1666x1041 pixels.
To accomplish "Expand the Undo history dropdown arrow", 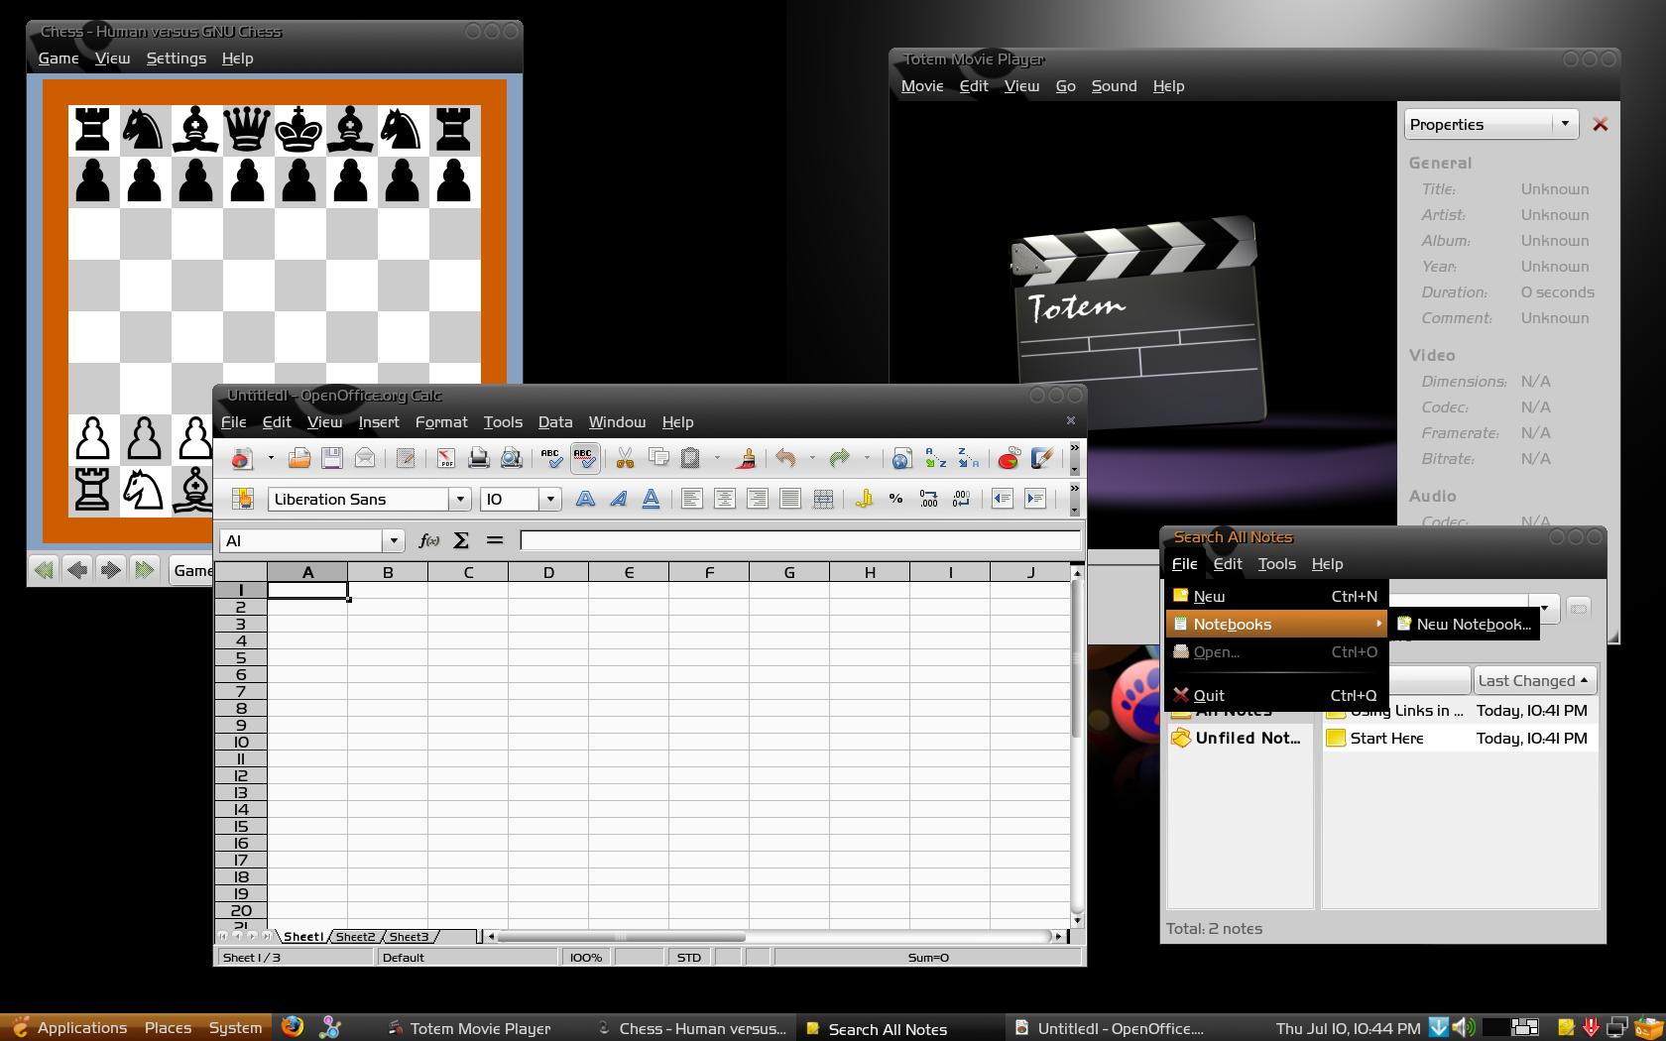I will 812,458.
